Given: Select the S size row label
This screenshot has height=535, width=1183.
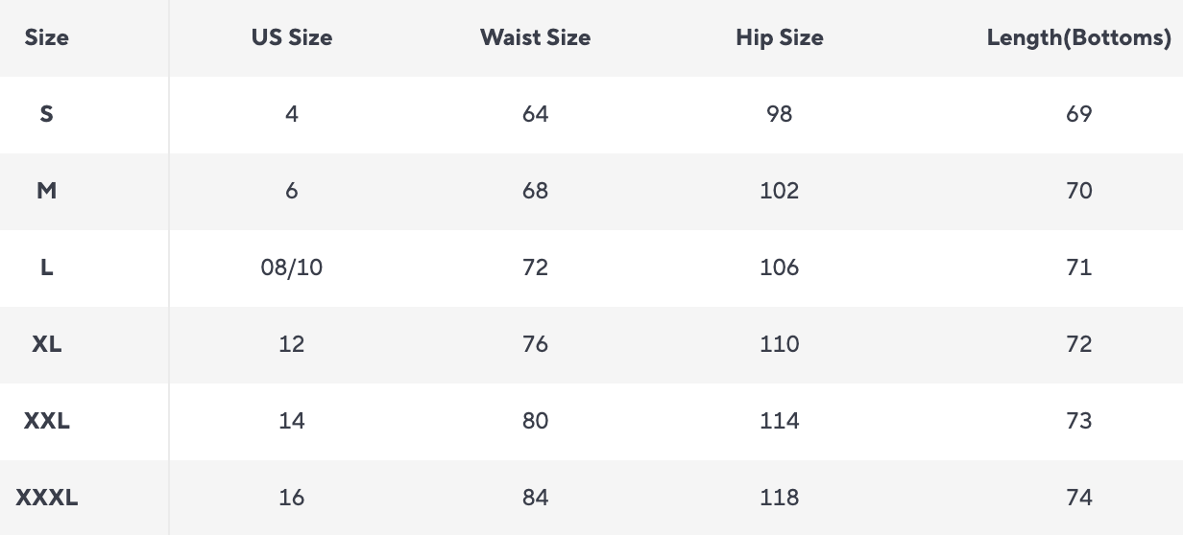Looking at the screenshot, I should [47, 114].
